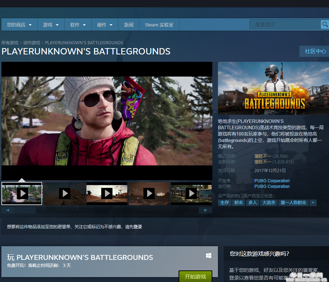Viewport: 329px width, 282px height.
Task: Click the search magnifier icon
Action: coord(325,25)
